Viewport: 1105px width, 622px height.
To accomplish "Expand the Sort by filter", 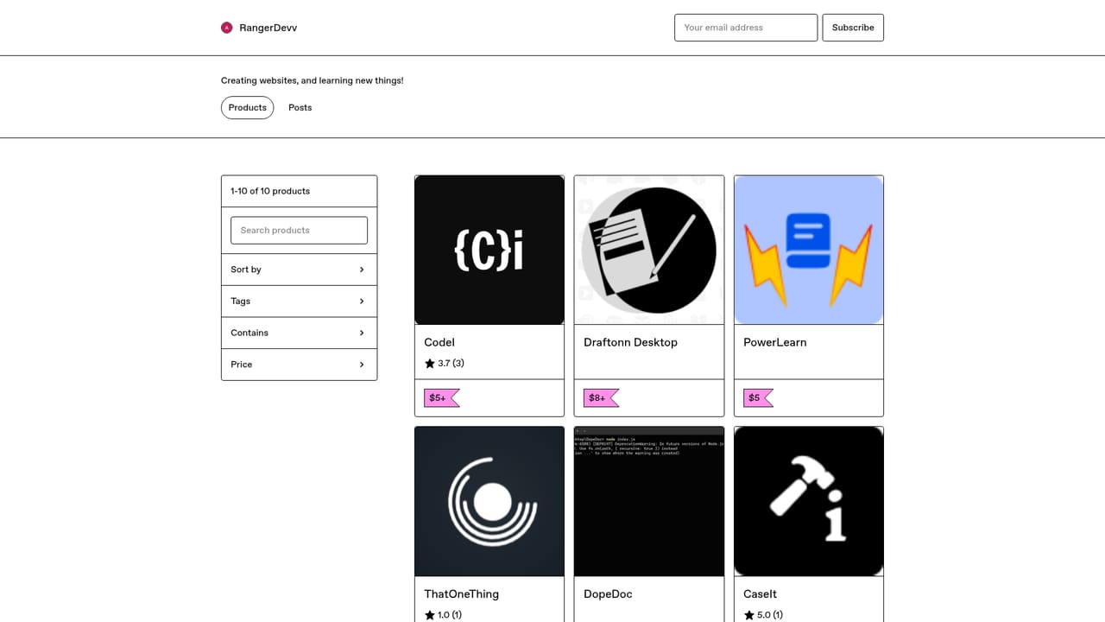I will click(x=299, y=270).
